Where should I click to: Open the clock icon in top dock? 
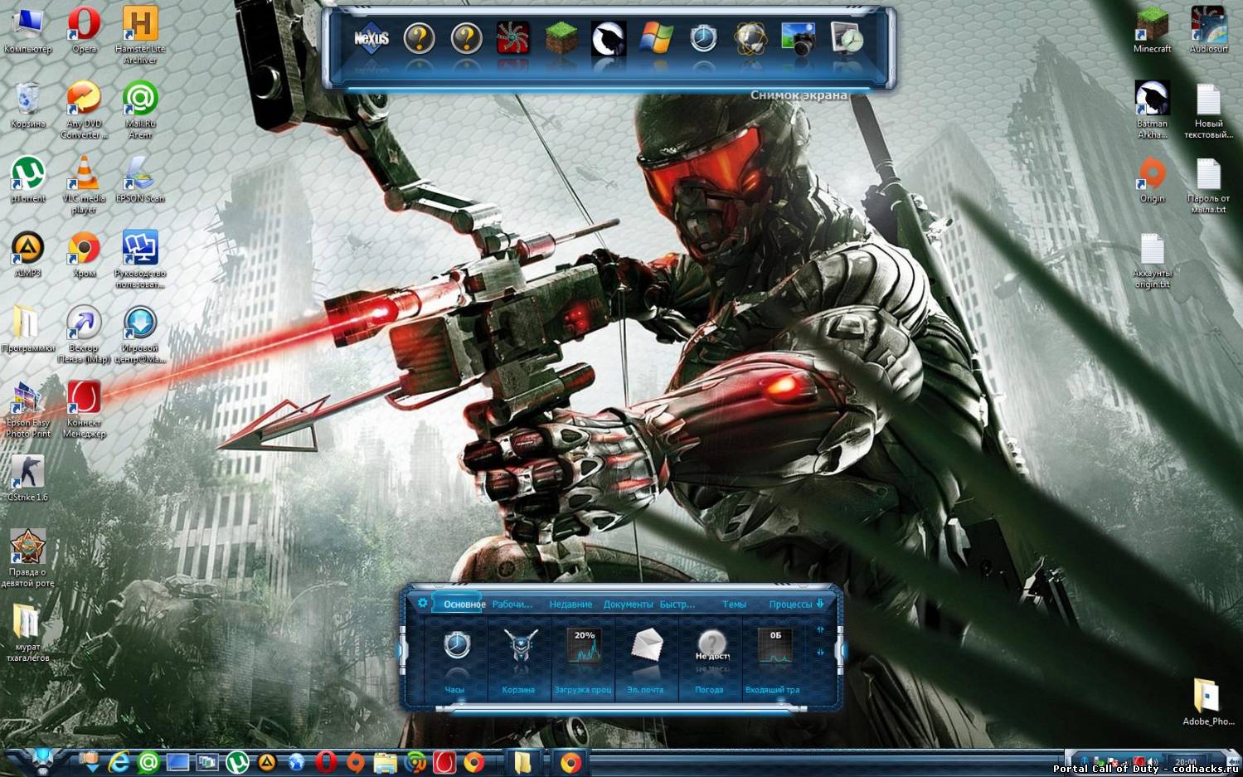(x=703, y=38)
